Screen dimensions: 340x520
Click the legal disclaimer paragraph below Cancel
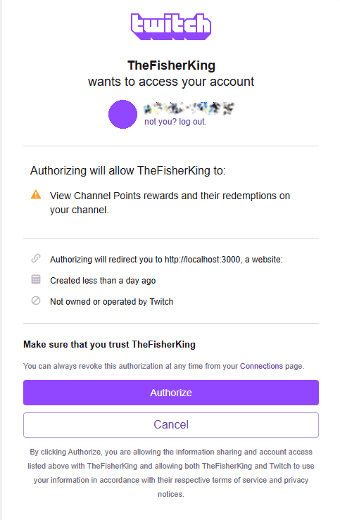point(171,473)
